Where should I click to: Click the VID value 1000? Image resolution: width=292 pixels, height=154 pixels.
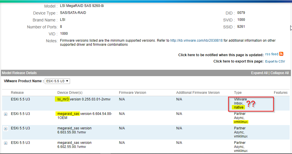click(64, 34)
